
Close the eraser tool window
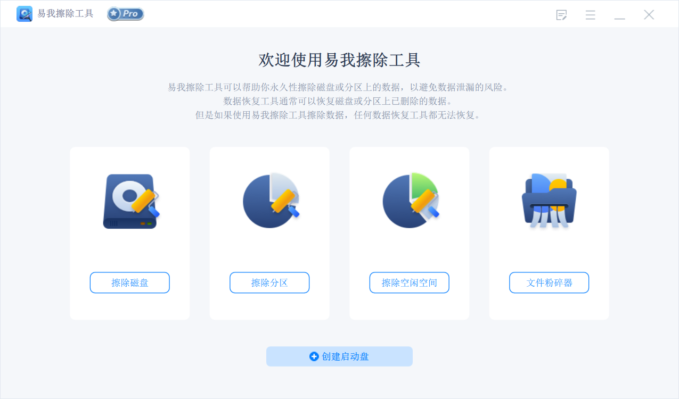click(x=649, y=15)
